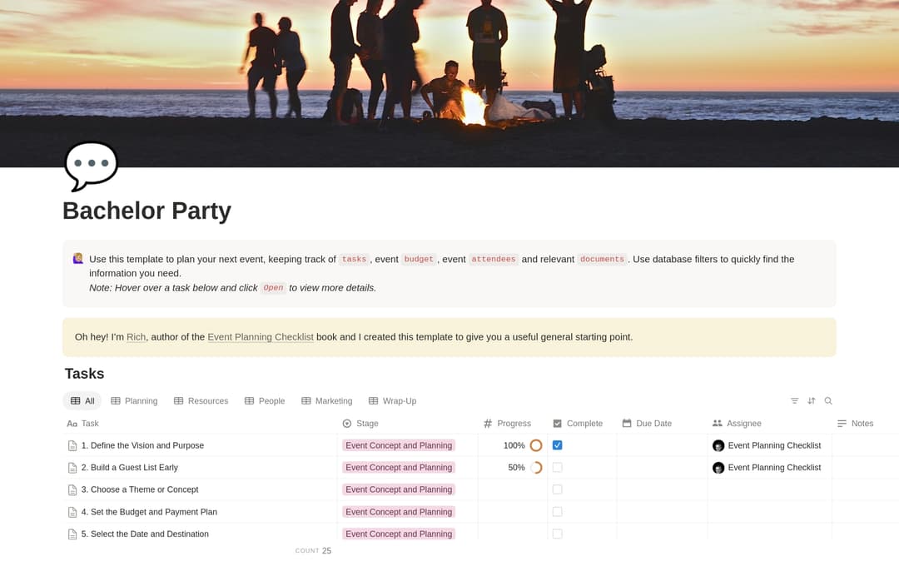899x561 pixels.
Task: Click the 50% progress ring
Action: coord(536,468)
